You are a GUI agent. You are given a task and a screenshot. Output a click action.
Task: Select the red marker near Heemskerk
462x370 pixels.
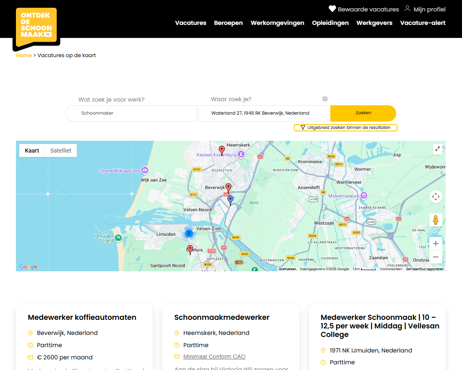click(x=222, y=149)
